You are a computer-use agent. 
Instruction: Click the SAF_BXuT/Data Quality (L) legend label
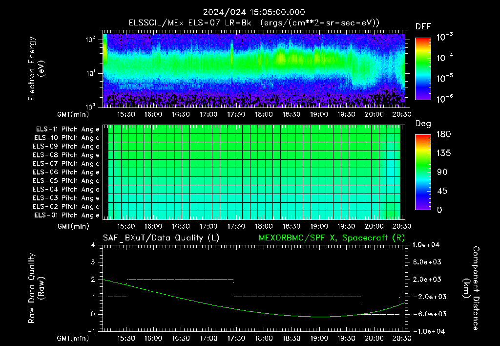point(161,238)
